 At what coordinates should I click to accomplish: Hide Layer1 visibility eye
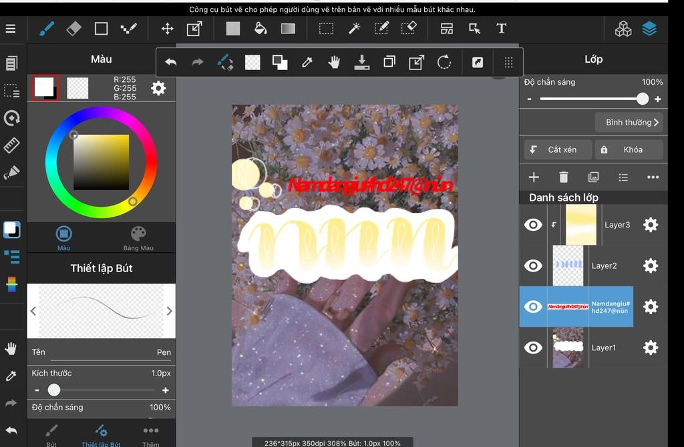click(x=533, y=348)
